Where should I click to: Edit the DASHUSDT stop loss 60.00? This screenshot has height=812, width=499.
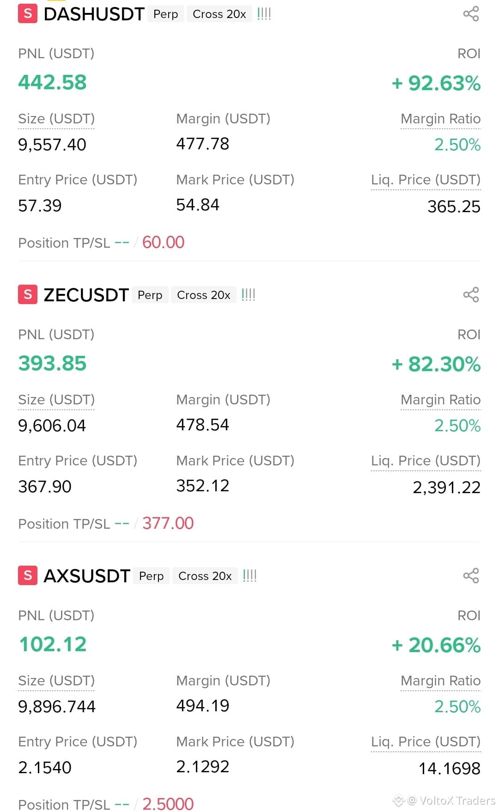tap(163, 242)
